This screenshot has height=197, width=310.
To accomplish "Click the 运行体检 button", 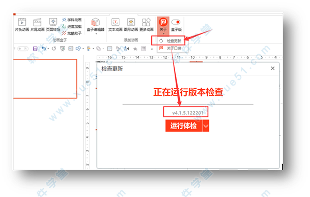I will (183, 126).
